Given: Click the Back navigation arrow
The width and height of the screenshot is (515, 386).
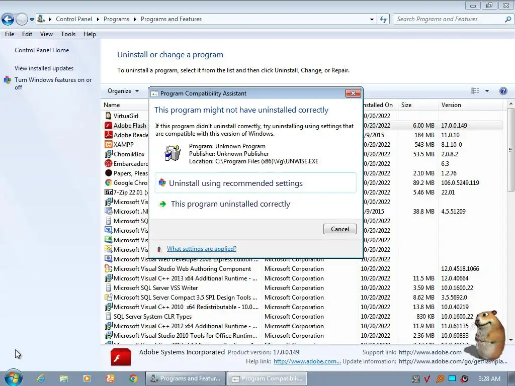Looking at the screenshot, I should click(8, 20).
